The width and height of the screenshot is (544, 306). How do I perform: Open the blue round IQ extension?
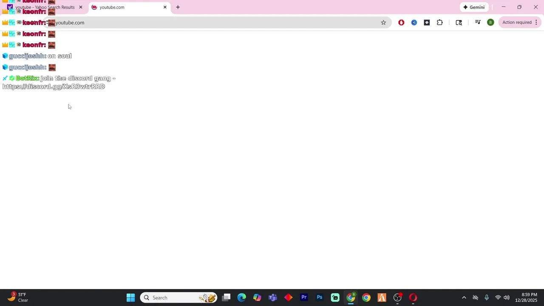(x=414, y=23)
